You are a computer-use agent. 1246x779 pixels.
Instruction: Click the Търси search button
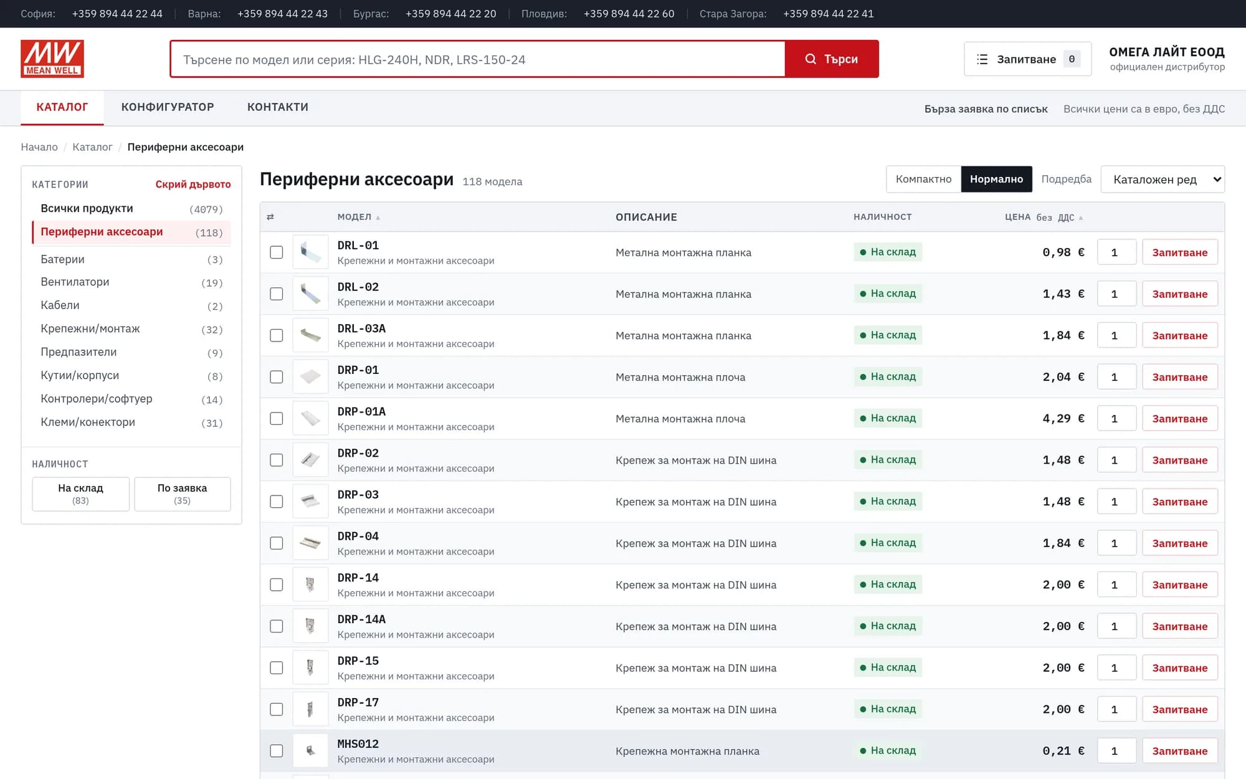coord(832,59)
